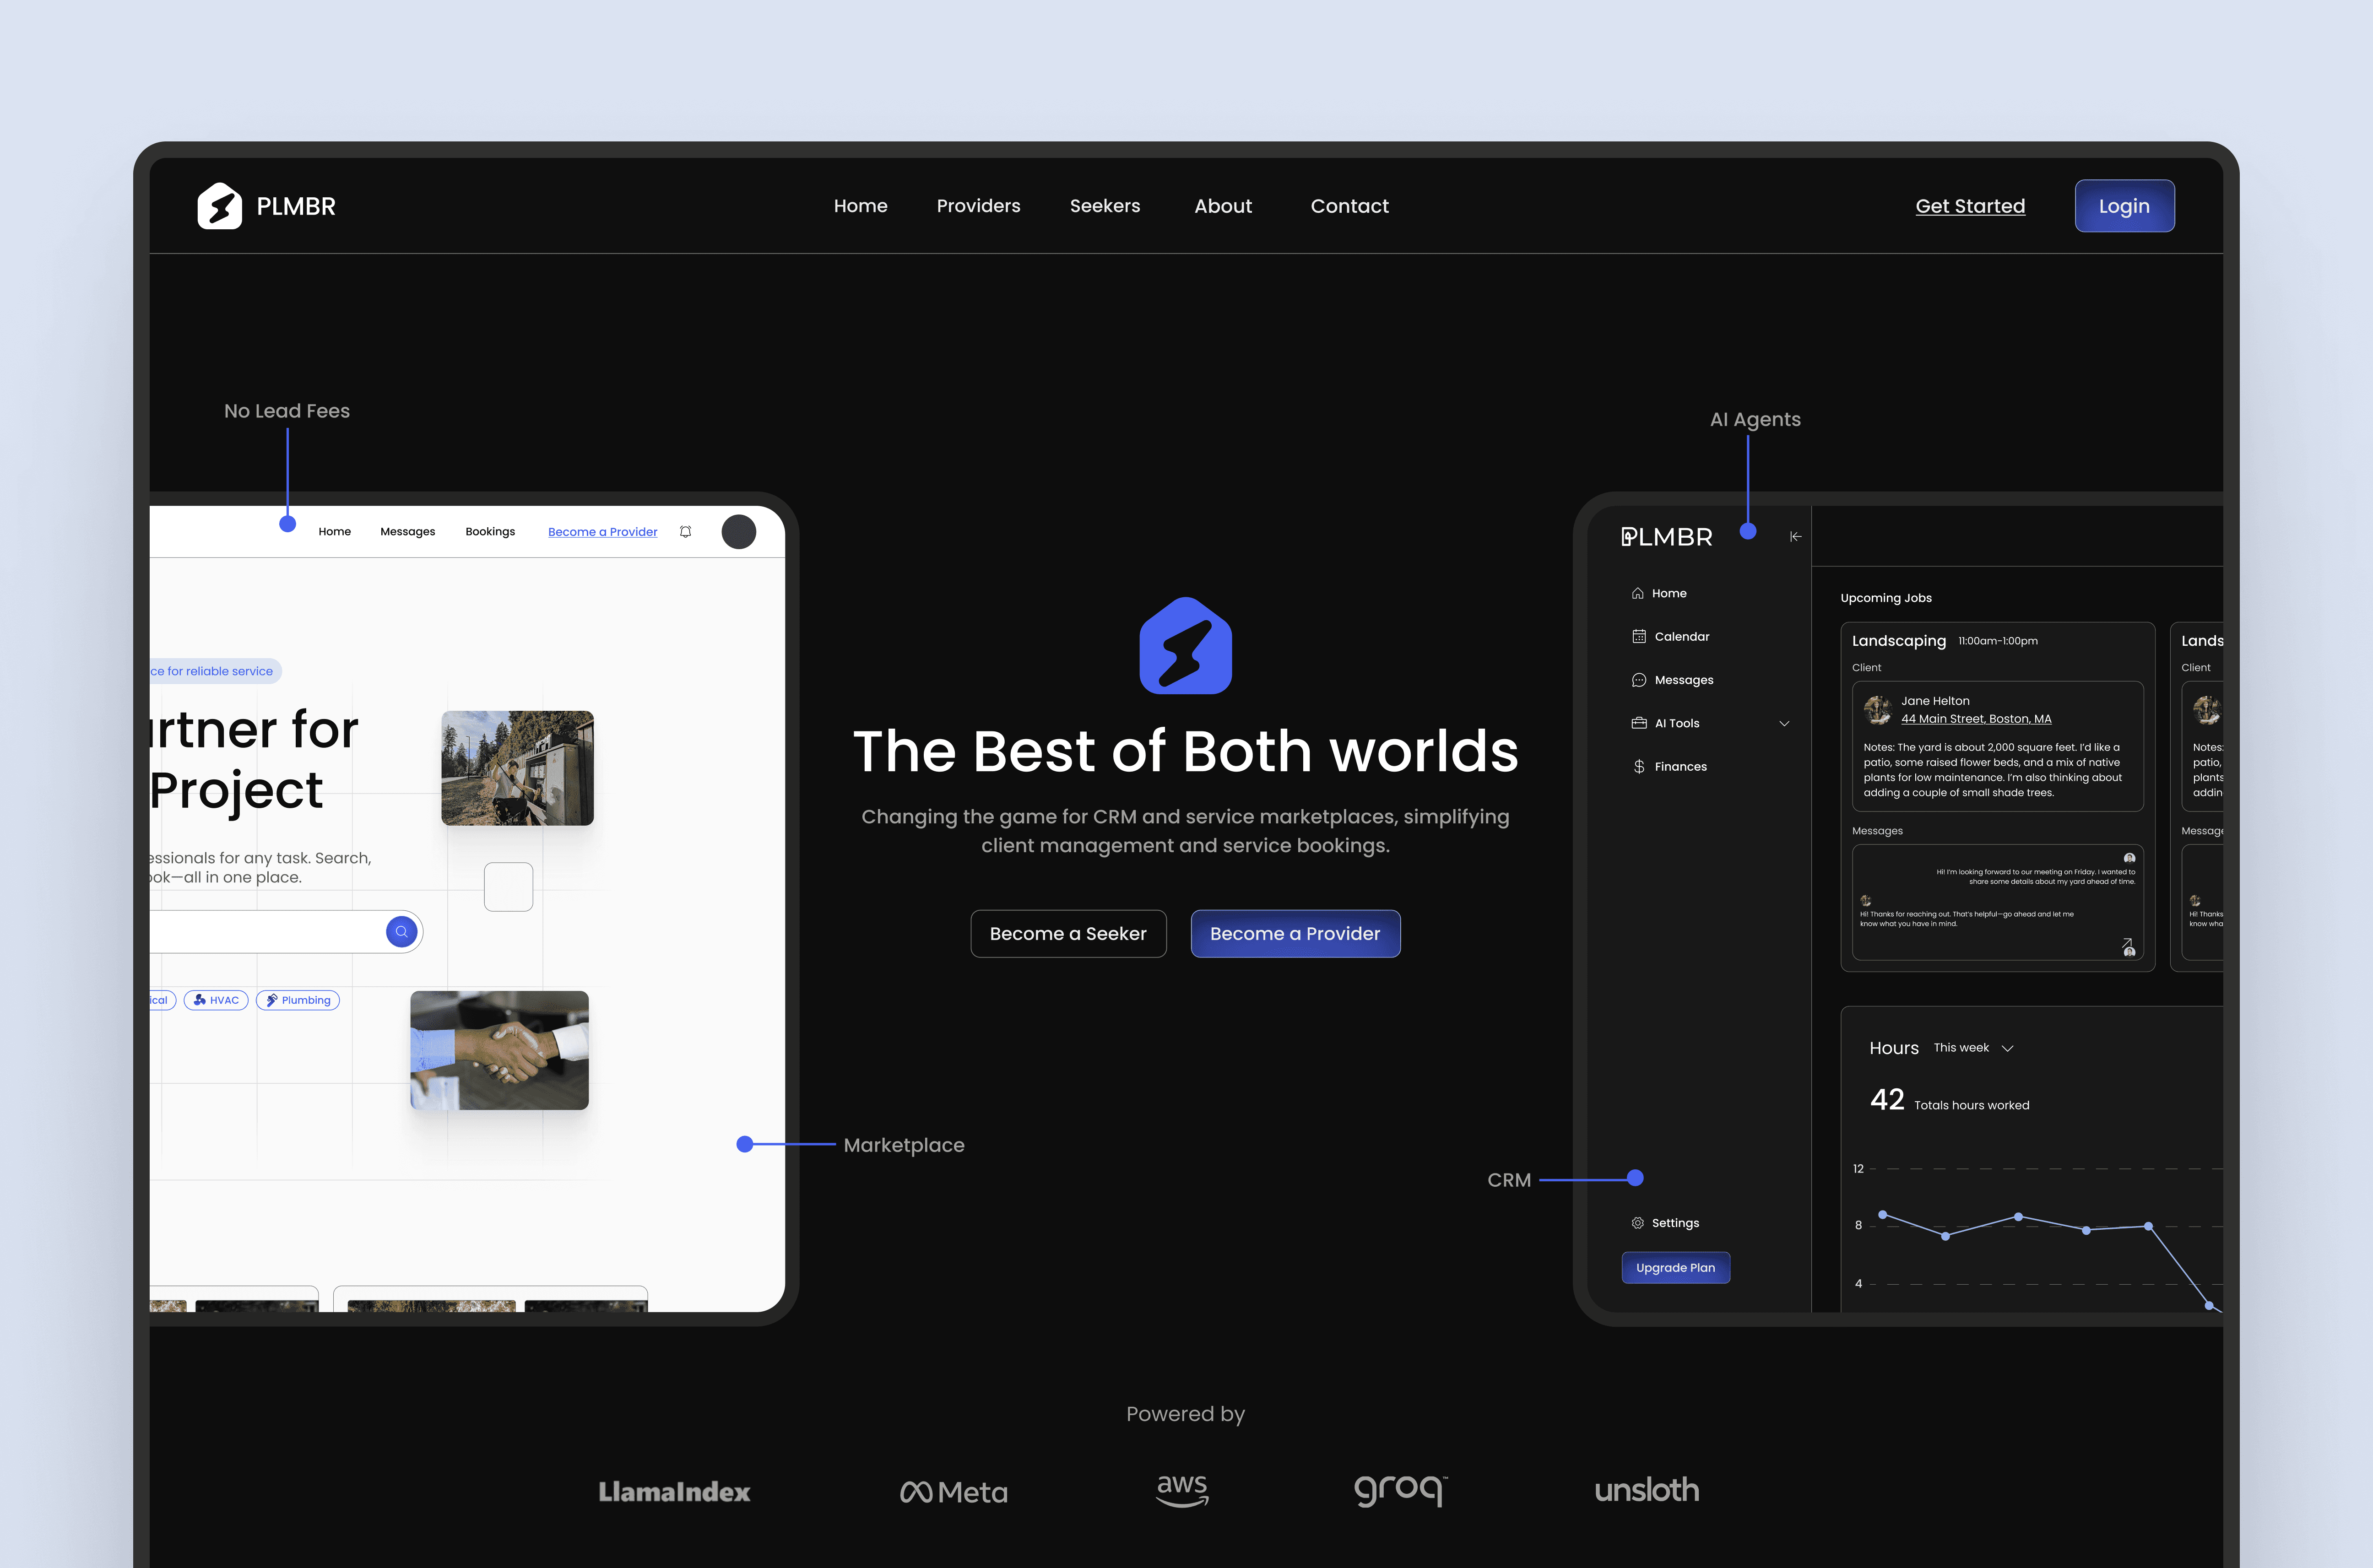Select the Plumbing category chip
2373x1568 pixels.
(x=298, y=1000)
